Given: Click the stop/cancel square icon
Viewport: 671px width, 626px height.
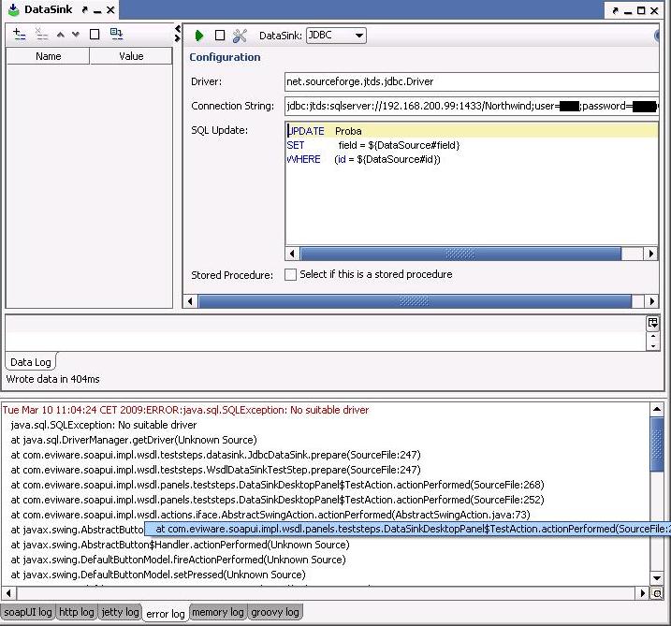Looking at the screenshot, I should pyautogui.click(x=220, y=36).
